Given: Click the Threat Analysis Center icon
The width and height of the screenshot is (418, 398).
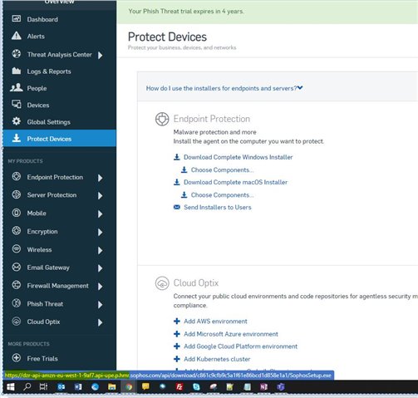Looking at the screenshot, I should pyautogui.click(x=17, y=53).
